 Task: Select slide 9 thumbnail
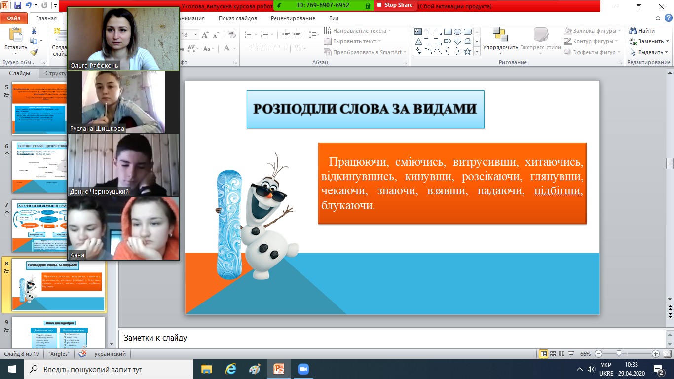pyautogui.click(x=59, y=333)
